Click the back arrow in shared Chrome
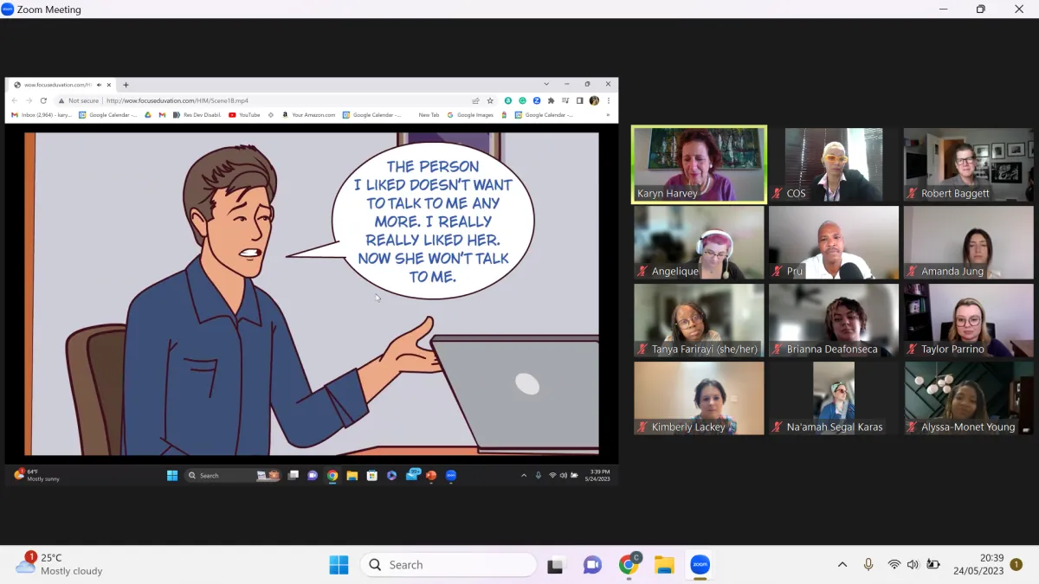 [15, 100]
